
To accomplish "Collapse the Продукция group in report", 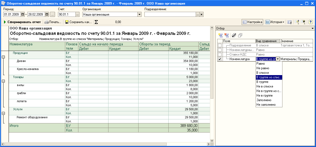I will [x=3, y=57].
